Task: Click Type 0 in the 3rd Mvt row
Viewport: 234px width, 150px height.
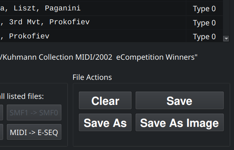Action: pyautogui.click(x=204, y=23)
